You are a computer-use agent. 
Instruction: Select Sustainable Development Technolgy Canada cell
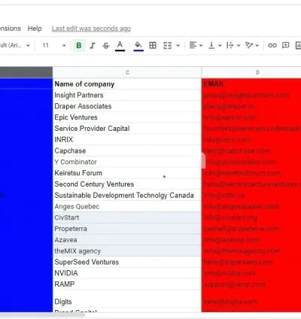pos(127,195)
